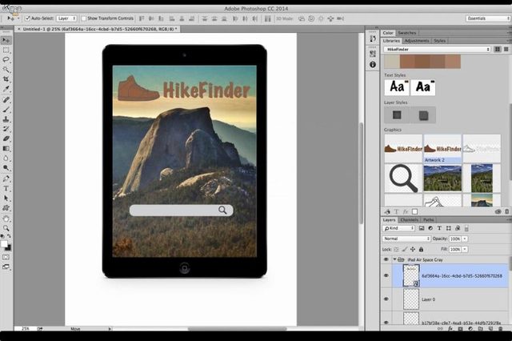Filter layers by pixel layers icon
This screenshot has height=341, width=512.
tap(422, 228)
